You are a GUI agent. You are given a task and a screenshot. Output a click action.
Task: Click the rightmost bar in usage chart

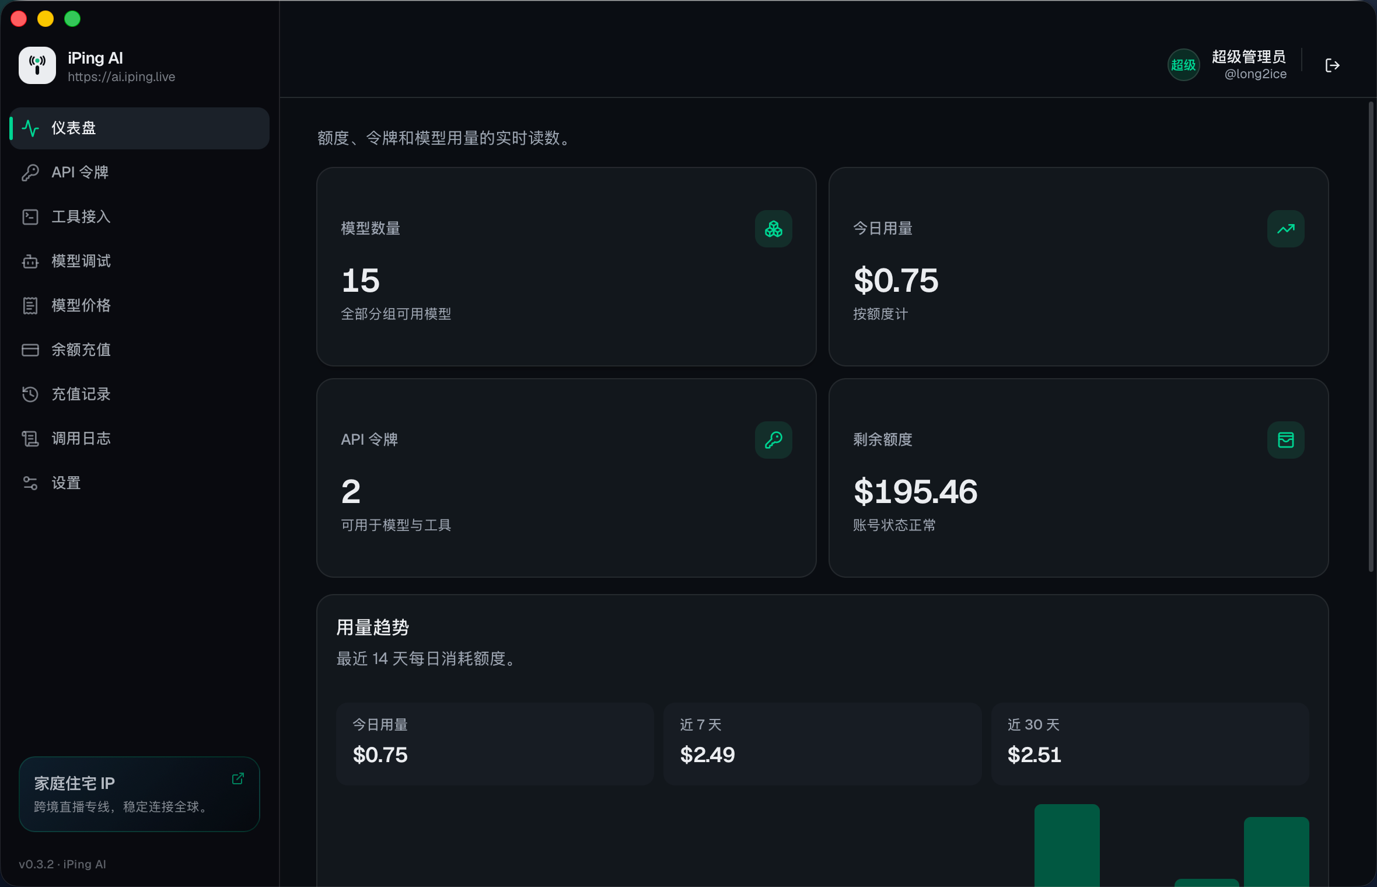[x=1277, y=852]
